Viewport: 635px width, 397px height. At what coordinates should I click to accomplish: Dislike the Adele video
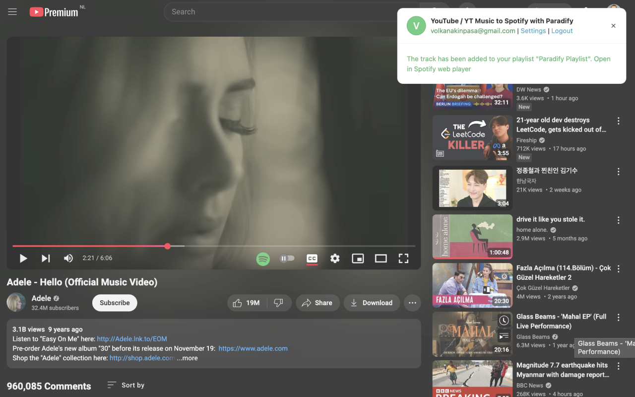pyautogui.click(x=279, y=303)
